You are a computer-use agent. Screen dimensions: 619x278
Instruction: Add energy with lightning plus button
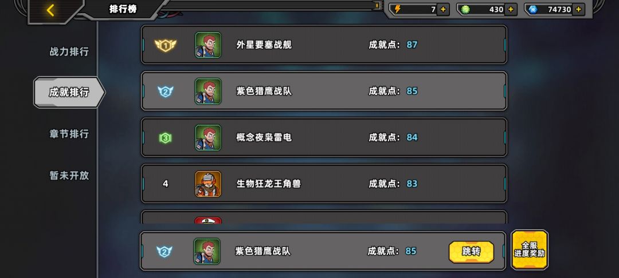[443, 10]
